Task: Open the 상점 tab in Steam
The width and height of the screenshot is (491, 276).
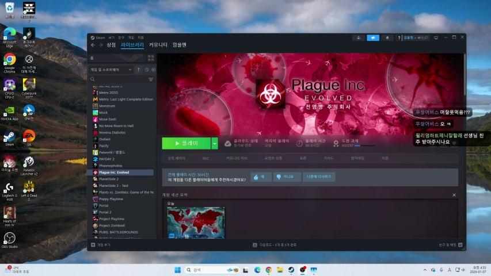Action: pos(111,45)
